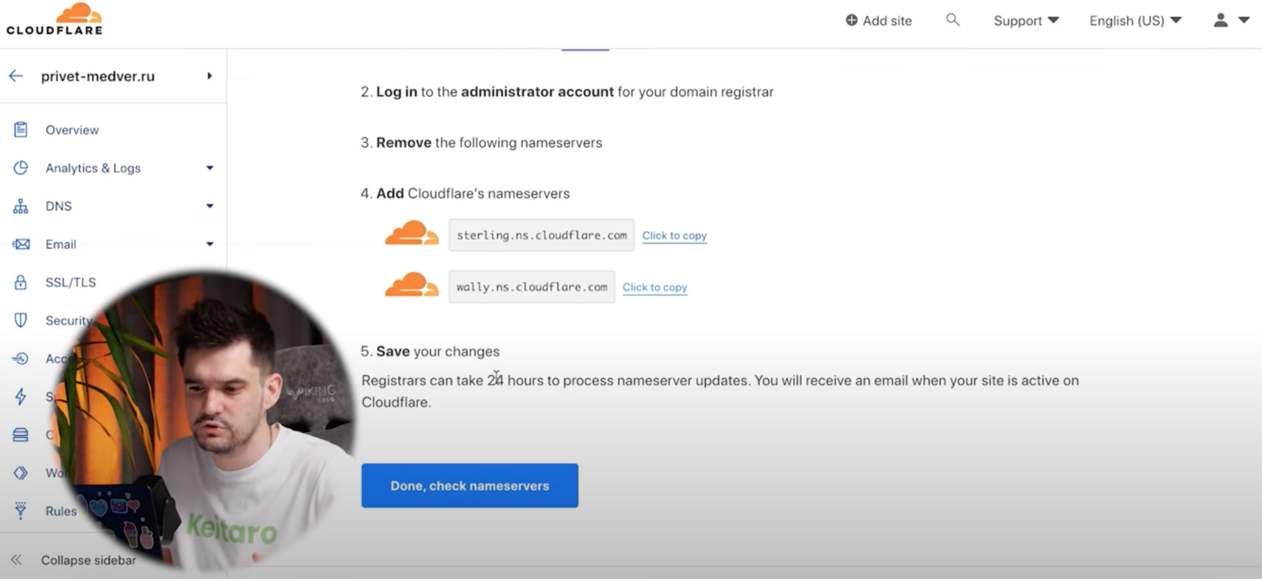The image size is (1262, 579).
Task: Copy wally.ns.cloudflare.com nameserver
Action: coord(654,287)
